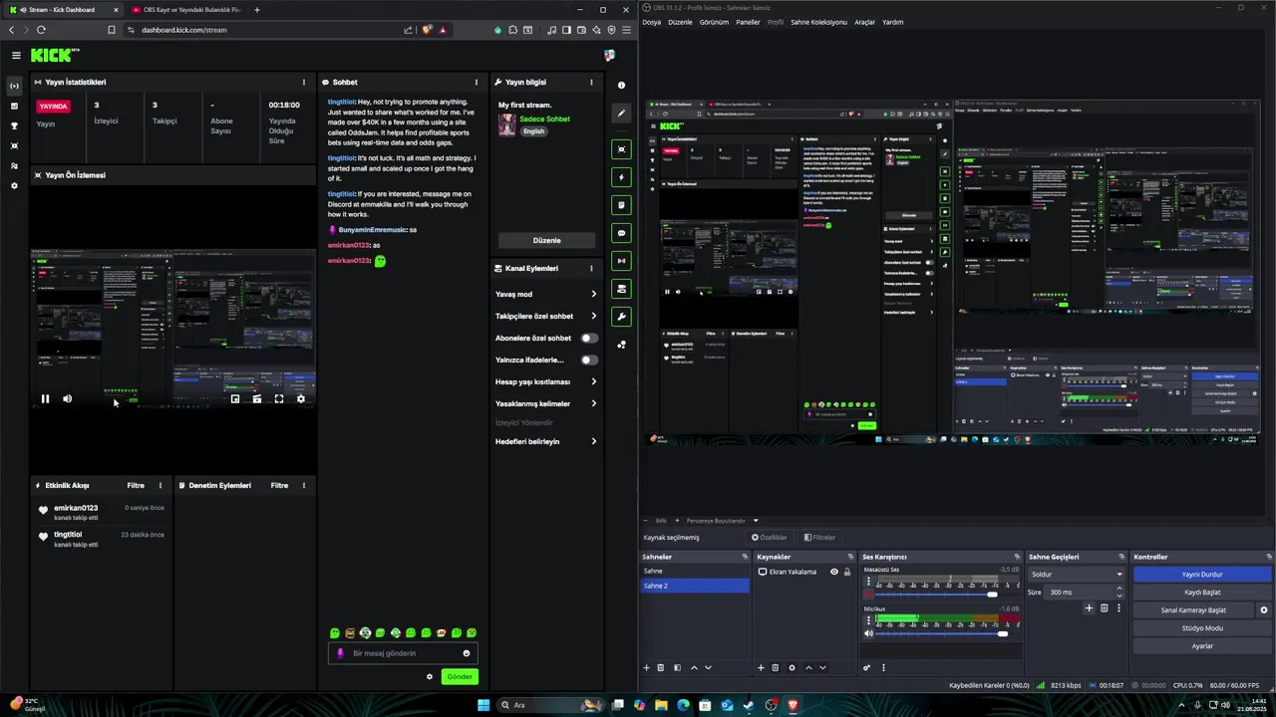This screenshot has height=717, width=1276.
Task: Click the green Gönder send button
Action: [x=460, y=676]
